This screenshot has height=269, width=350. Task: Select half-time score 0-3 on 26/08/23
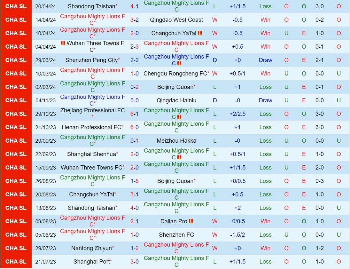[319, 181]
